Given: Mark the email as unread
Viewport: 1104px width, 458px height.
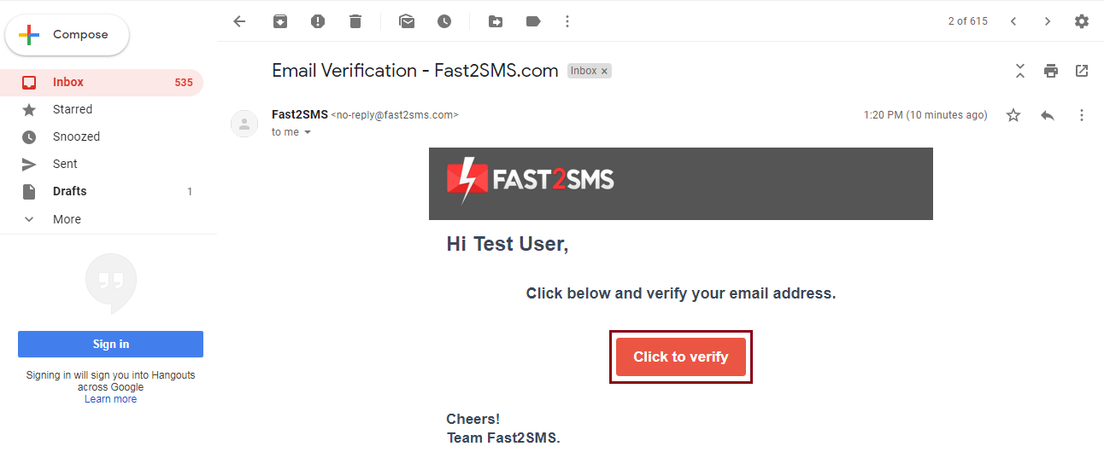Looking at the screenshot, I should [x=407, y=21].
